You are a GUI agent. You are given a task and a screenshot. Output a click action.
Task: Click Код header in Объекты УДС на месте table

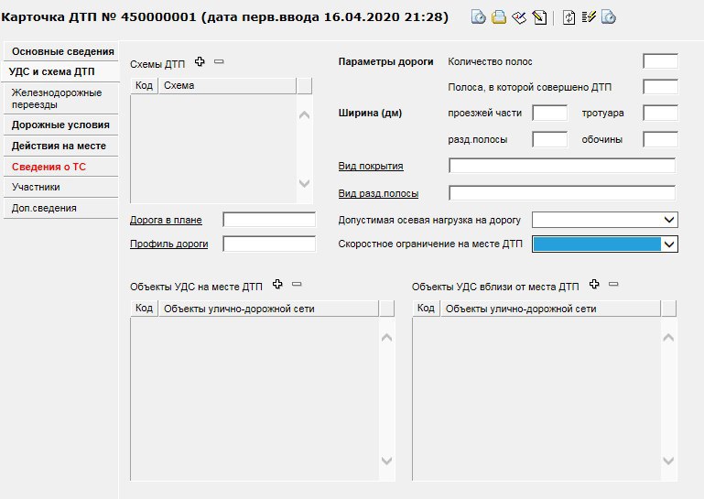coord(144,309)
